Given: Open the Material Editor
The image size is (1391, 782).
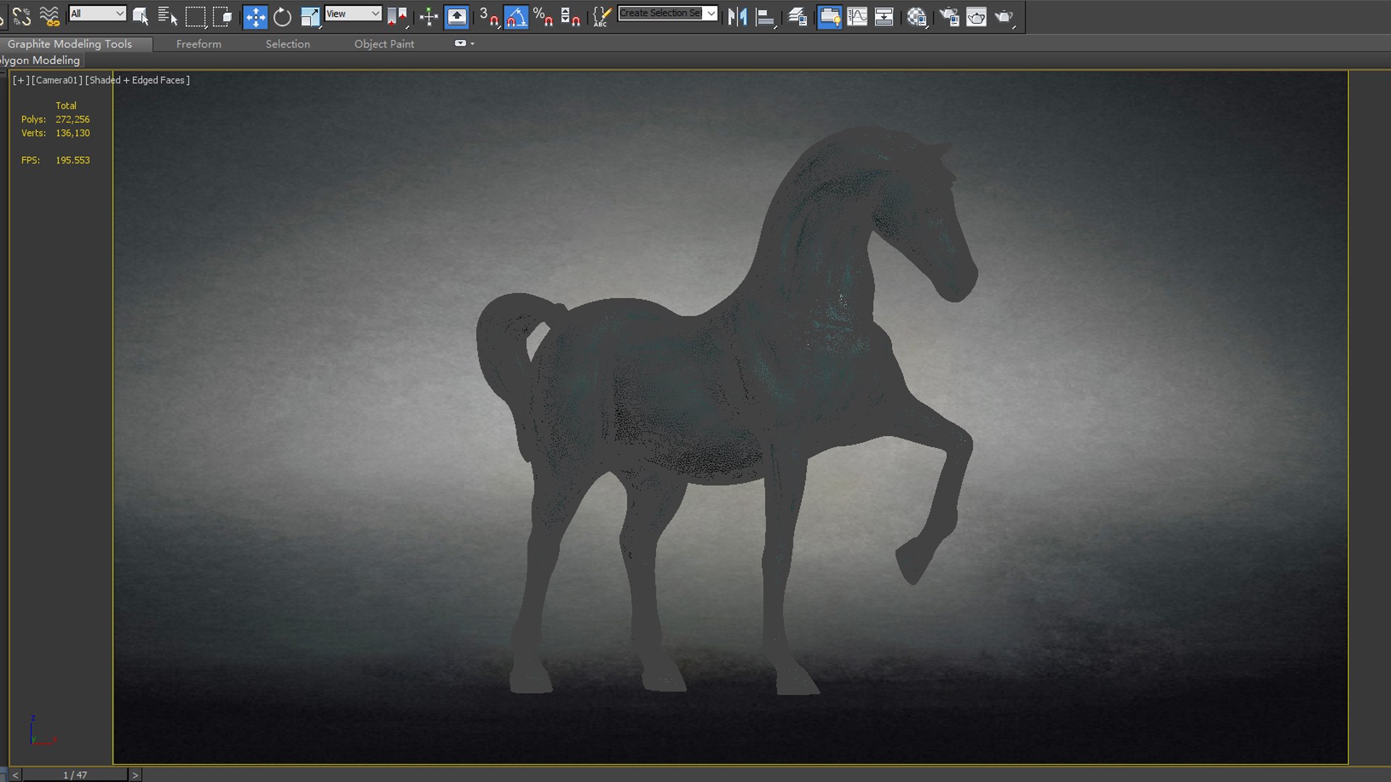Looking at the screenshot, I should [x=916, y=17].
